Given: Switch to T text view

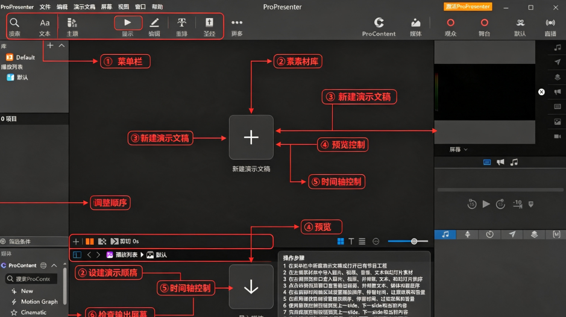Looking at the screenshot, I should pyautogui.click(x=351, y=241).
